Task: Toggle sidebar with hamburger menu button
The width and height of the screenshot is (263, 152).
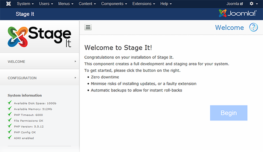Action: pyautogui.click(x=88, y=27)
